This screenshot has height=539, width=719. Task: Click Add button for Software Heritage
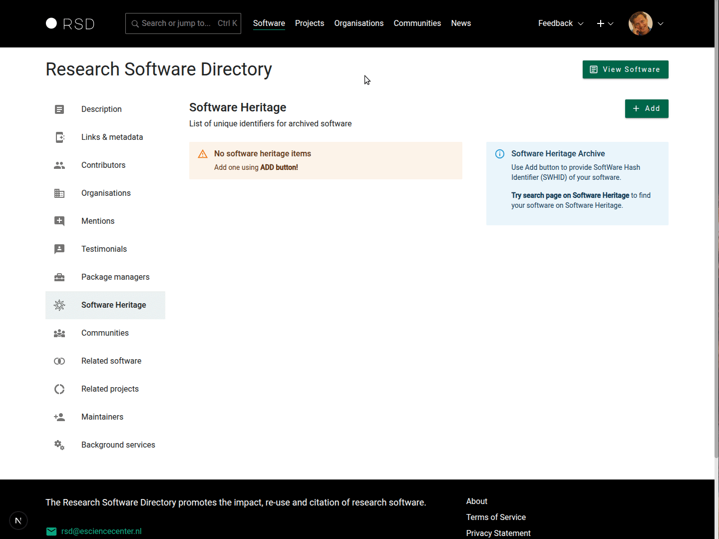tap(646, 108)
